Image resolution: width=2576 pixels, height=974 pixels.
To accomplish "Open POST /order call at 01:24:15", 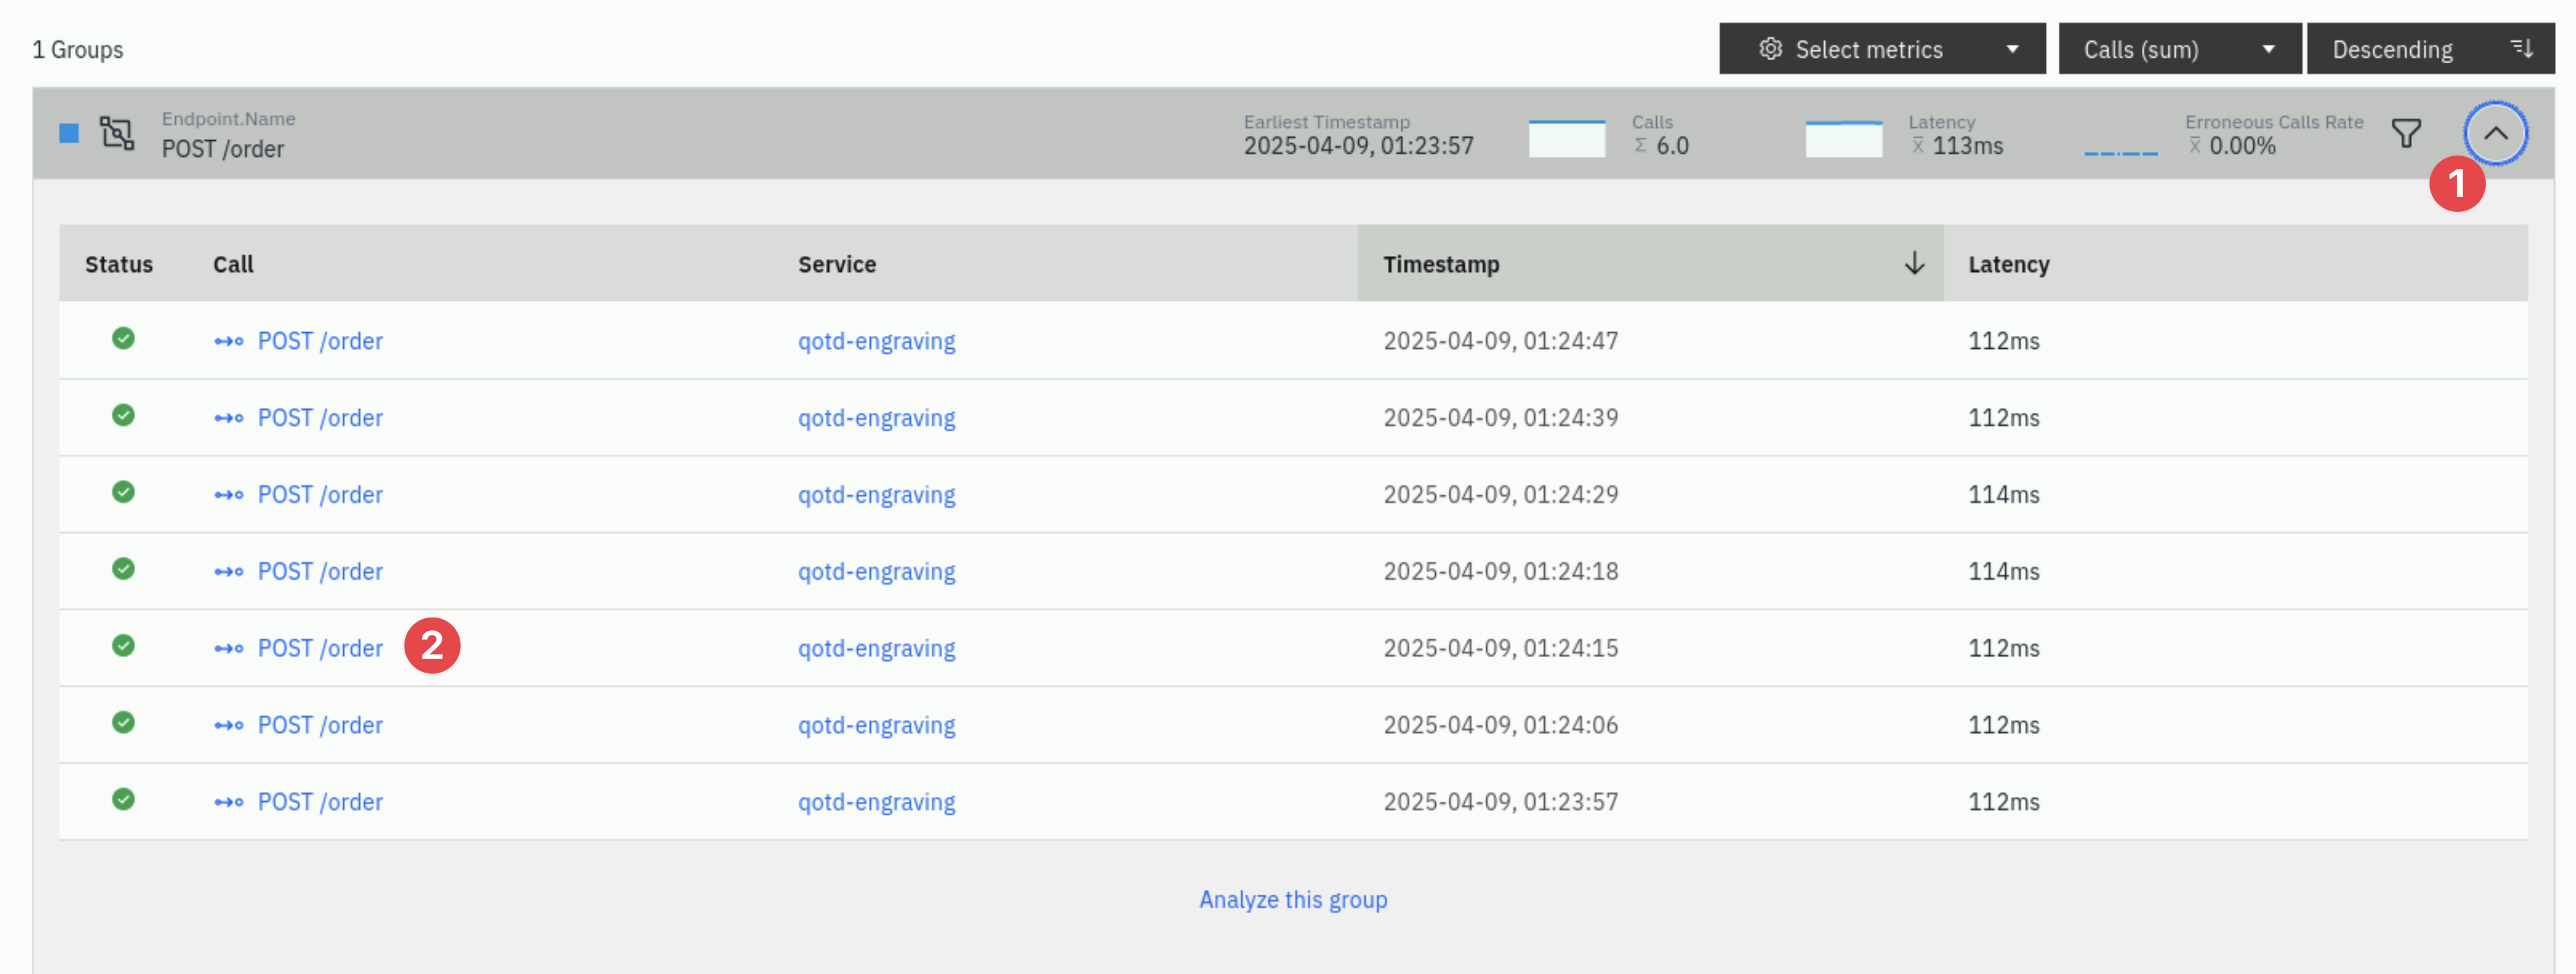I will pyautogui.click(x=320, y=648).
